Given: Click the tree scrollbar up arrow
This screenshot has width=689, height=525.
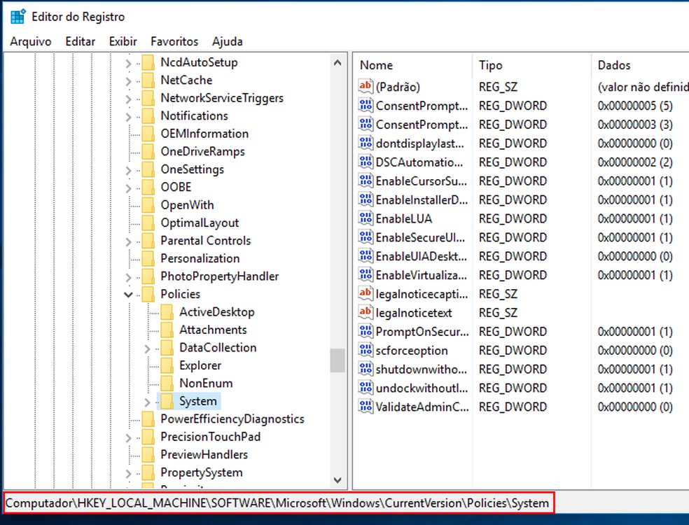Looking at the screenshot, I should tap(337, 63).
